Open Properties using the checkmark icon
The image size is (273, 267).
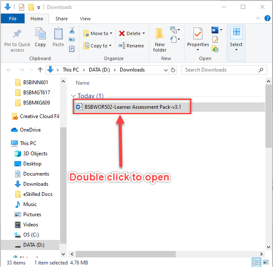point(198,34)
